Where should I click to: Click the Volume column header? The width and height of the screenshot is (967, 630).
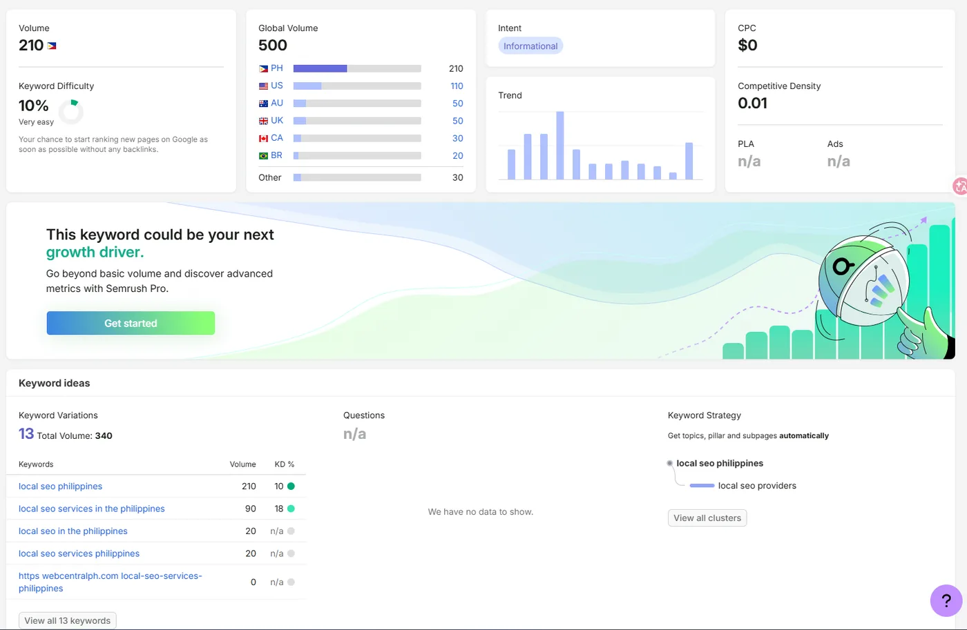coord(242,464)
